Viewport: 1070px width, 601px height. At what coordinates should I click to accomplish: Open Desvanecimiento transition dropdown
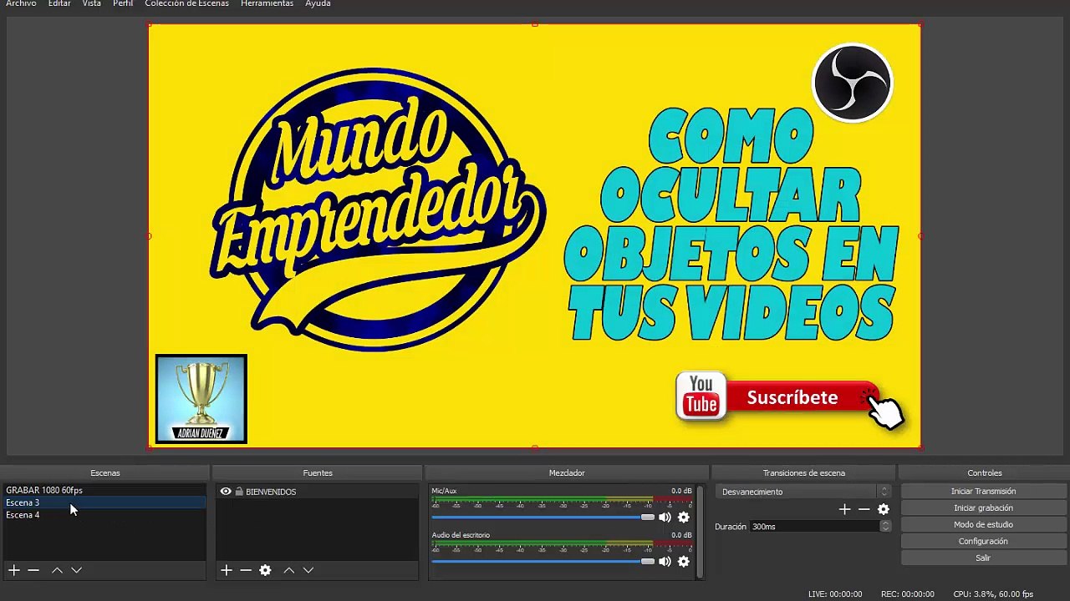click(803, 492)
